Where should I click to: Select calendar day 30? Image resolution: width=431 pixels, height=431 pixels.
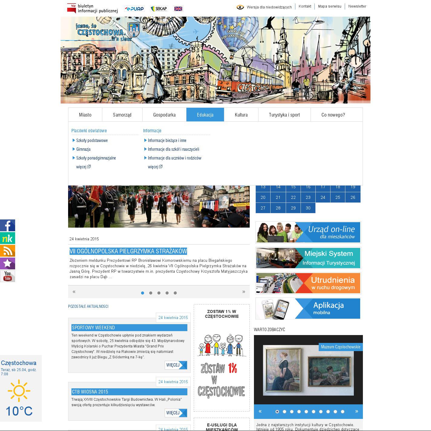point(308,208)
